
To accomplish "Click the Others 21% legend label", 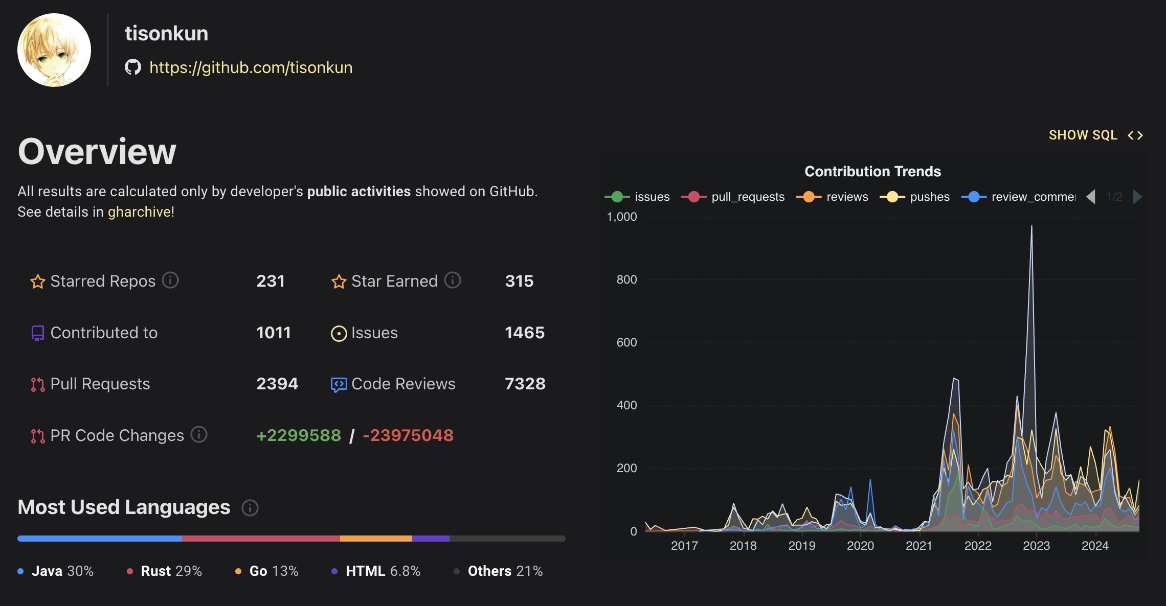I will point(498,571).
